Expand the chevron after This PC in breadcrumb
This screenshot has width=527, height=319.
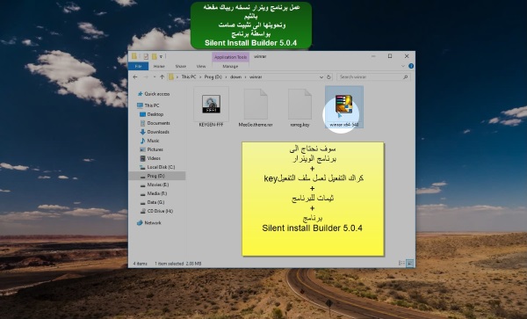[x=200, y=77]
